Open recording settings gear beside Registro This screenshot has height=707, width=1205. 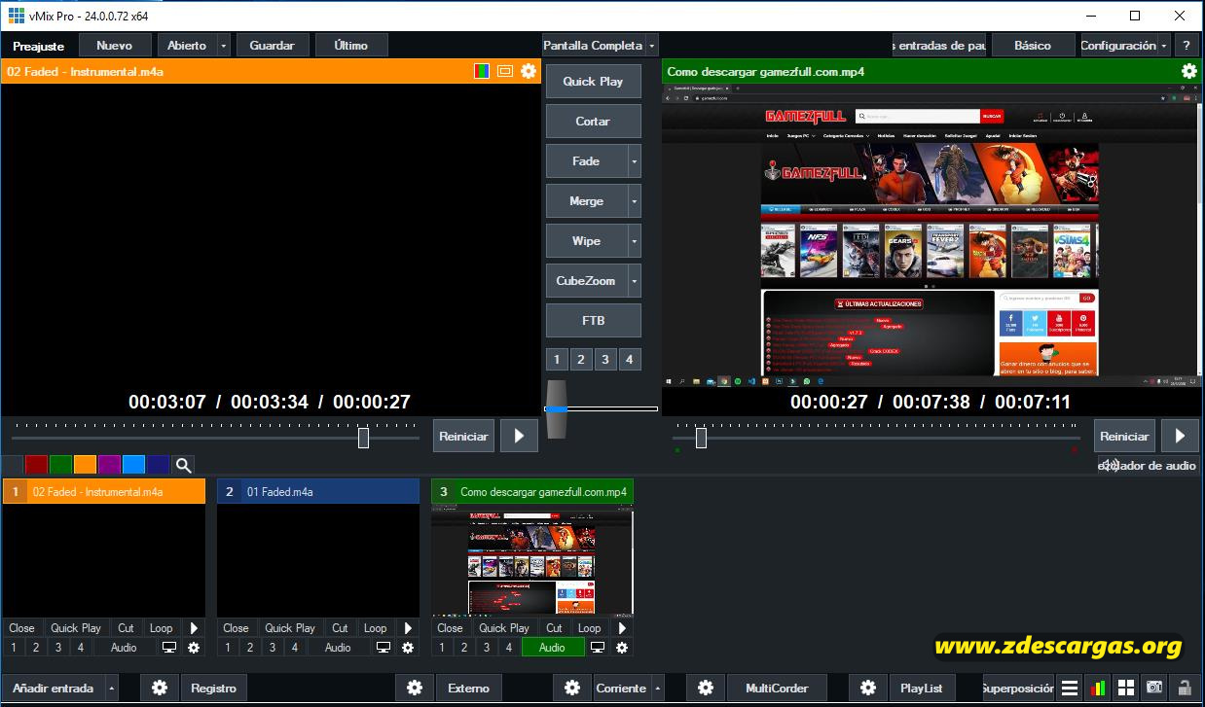coord(160,688)
